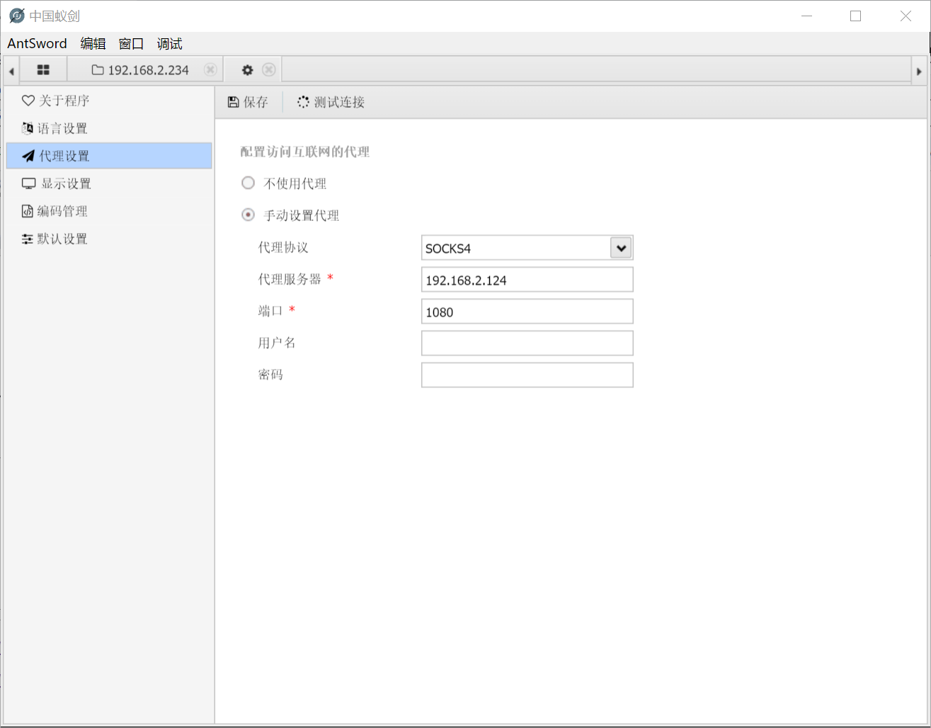931x728 pixels.
Task: Minimize the 中国蚁剑 window
Action: 806,16
